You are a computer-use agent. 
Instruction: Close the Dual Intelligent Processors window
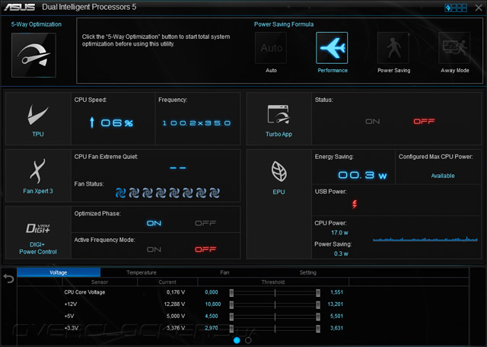[x=479, y=8]
